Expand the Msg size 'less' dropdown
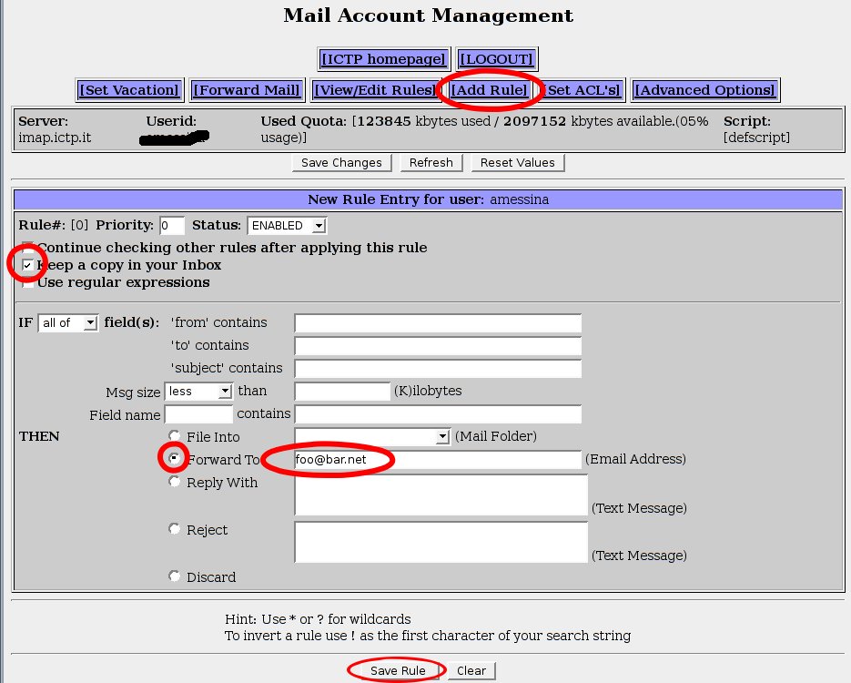The image size is (851, 683). tap(198, 391)
